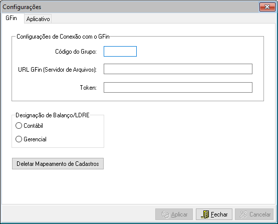278x224 pixels.
Task: Open the GFin tab
Action: tap(11, 18)
